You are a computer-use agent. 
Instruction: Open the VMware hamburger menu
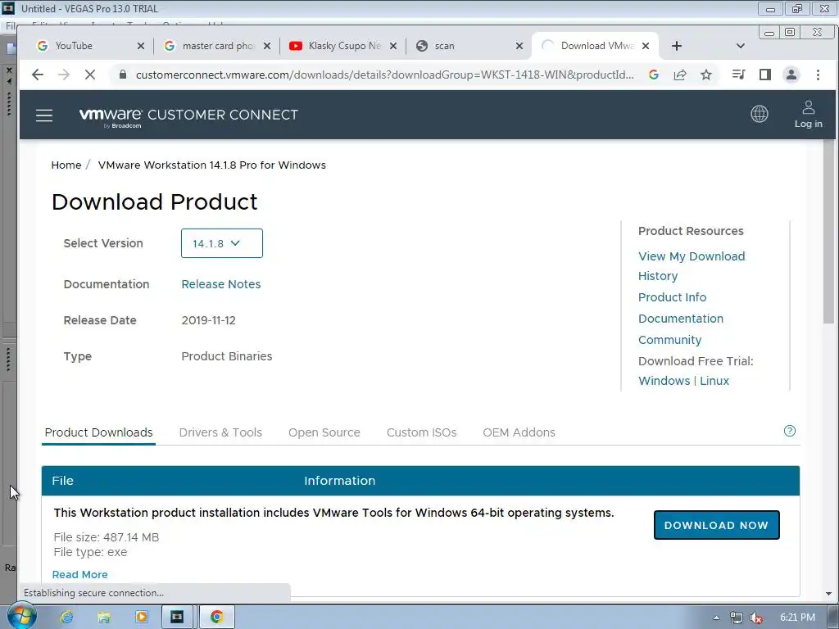coord(44,115)
